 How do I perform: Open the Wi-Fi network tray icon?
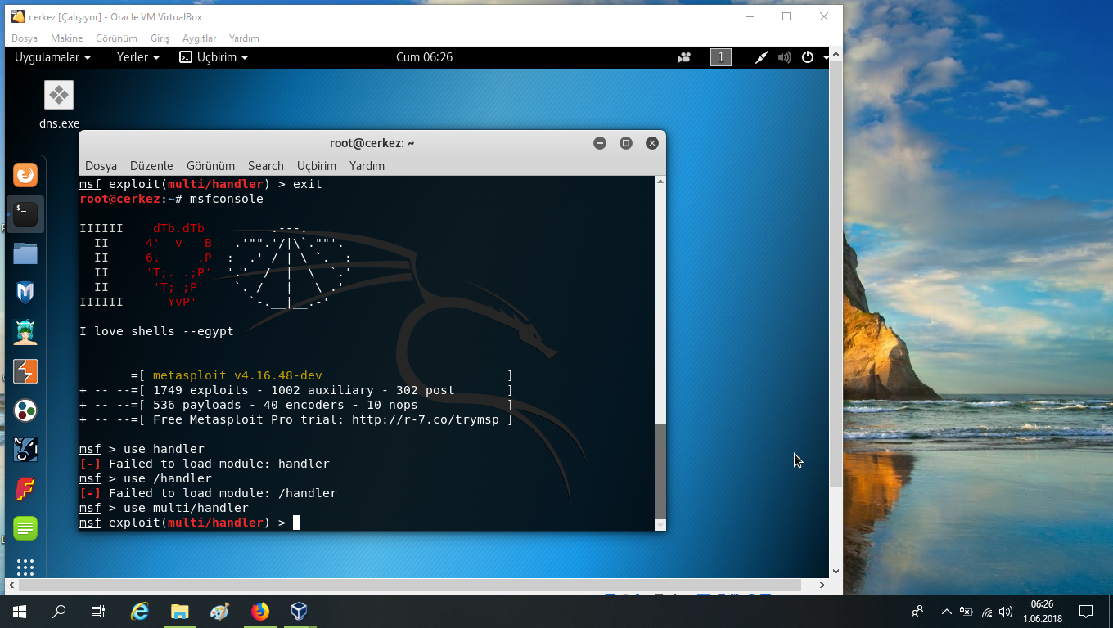(x=987, y=612)
